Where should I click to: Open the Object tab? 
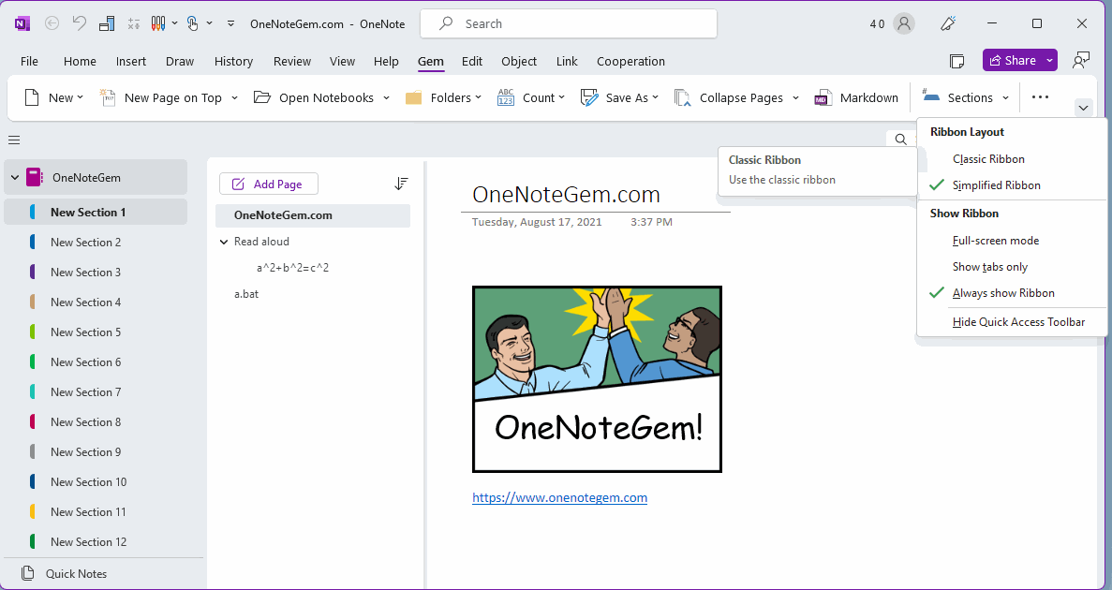point(519,61)
